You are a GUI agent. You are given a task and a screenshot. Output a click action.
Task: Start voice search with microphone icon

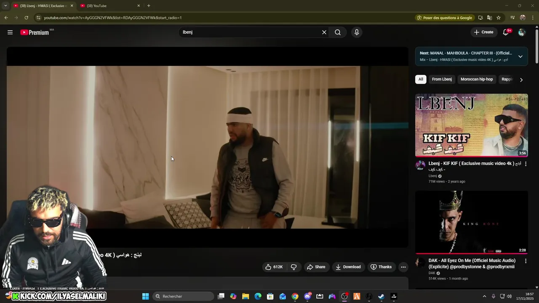tap(357, 32)
